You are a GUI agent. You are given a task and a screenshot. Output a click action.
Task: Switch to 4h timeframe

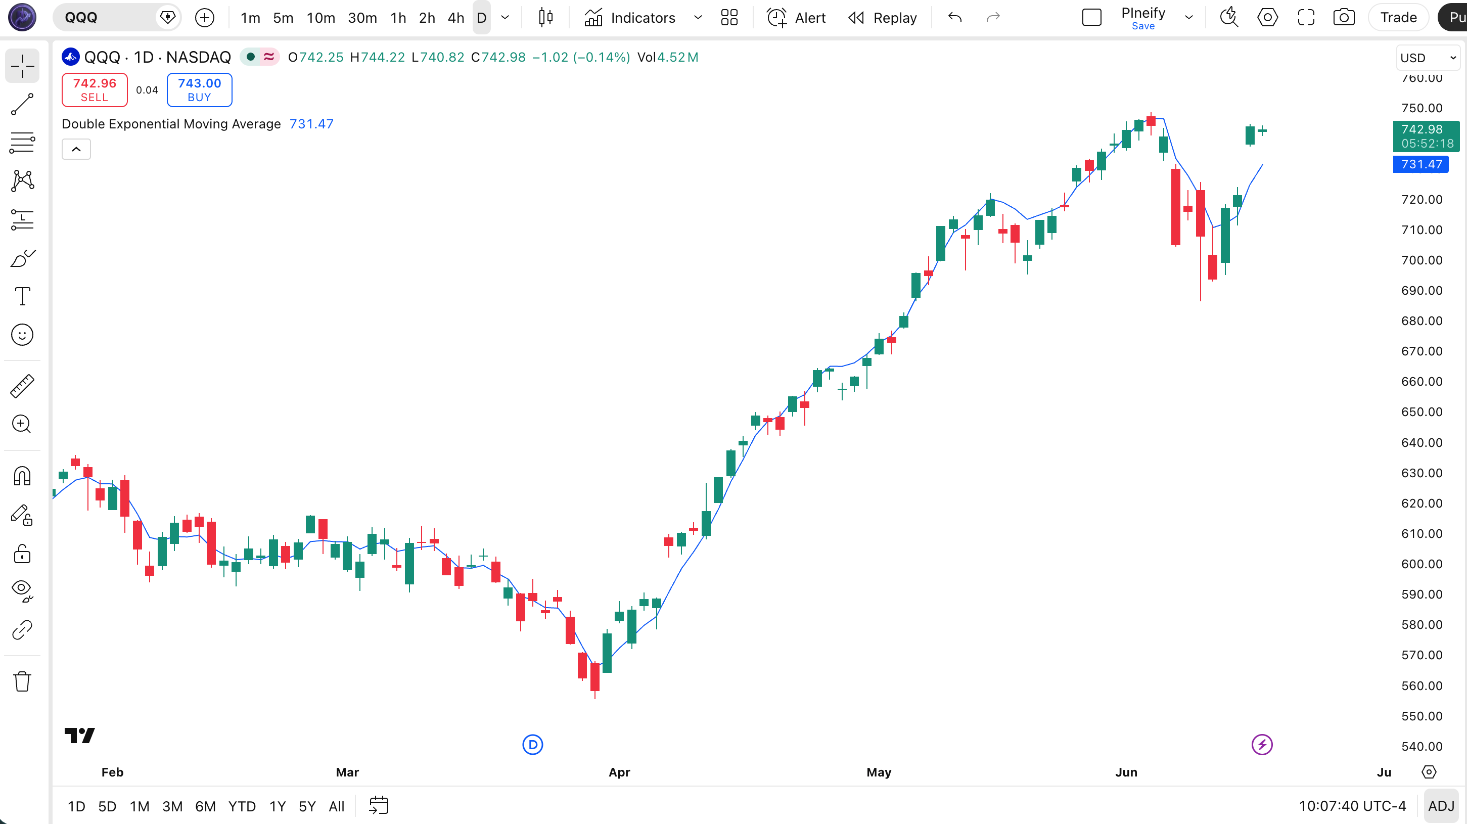[x=455, y=18]
